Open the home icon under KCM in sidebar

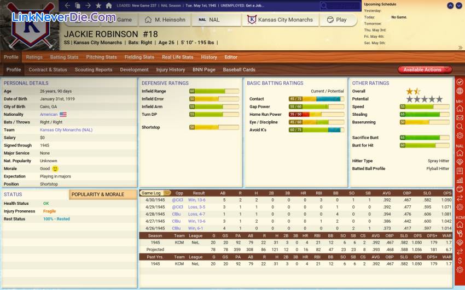coord(460,224)
